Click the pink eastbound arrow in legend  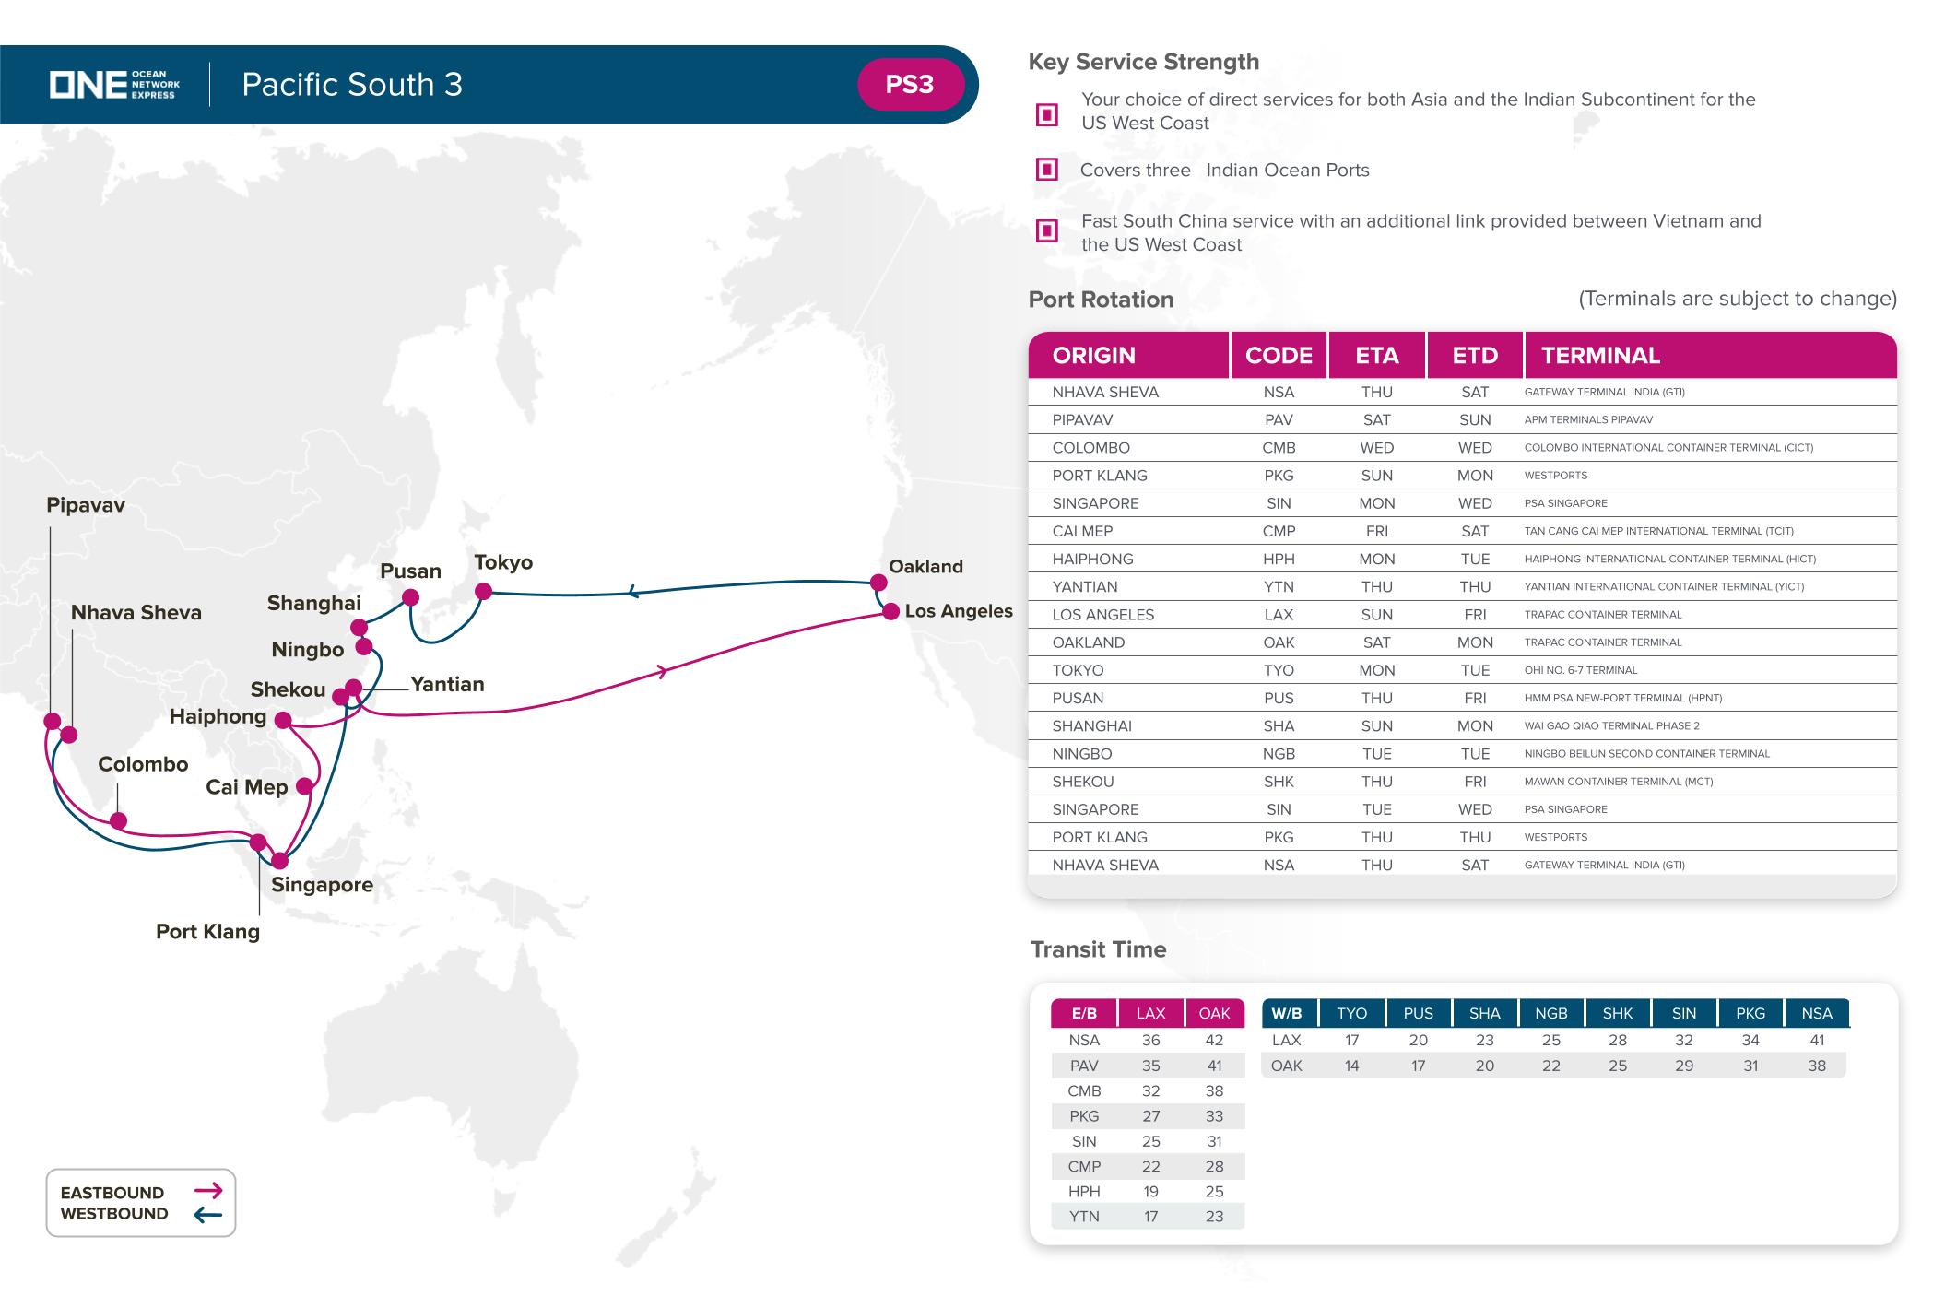[x=209, y=1190]
